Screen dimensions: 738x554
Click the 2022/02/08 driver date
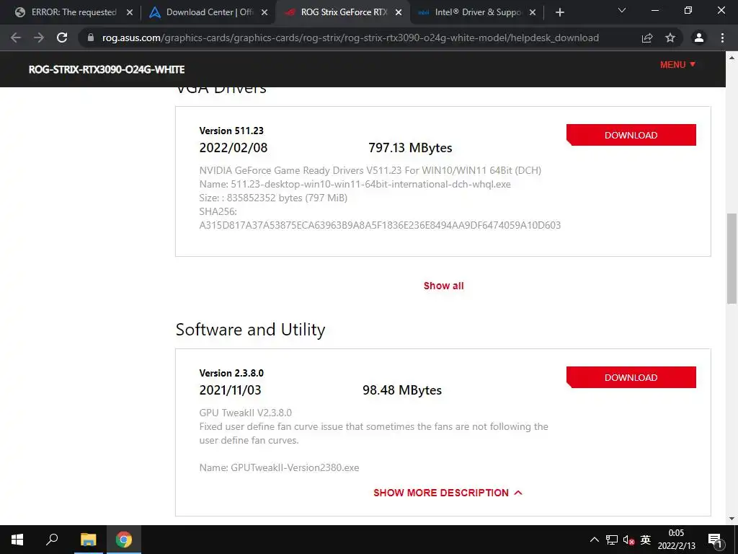click(x=233, y=148)
